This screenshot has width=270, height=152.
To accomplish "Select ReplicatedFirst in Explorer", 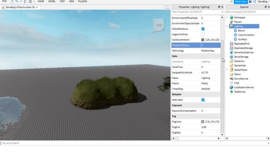I will point(242,43).
